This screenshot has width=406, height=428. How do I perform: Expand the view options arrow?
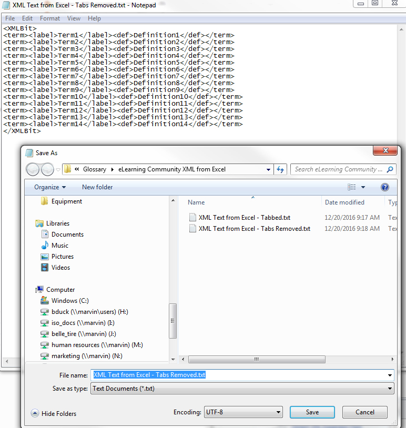pyautogui.click(x=363, y=187)
